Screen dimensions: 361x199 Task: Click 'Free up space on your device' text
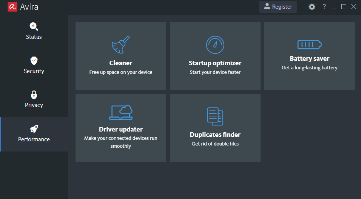tap(120, 72)
